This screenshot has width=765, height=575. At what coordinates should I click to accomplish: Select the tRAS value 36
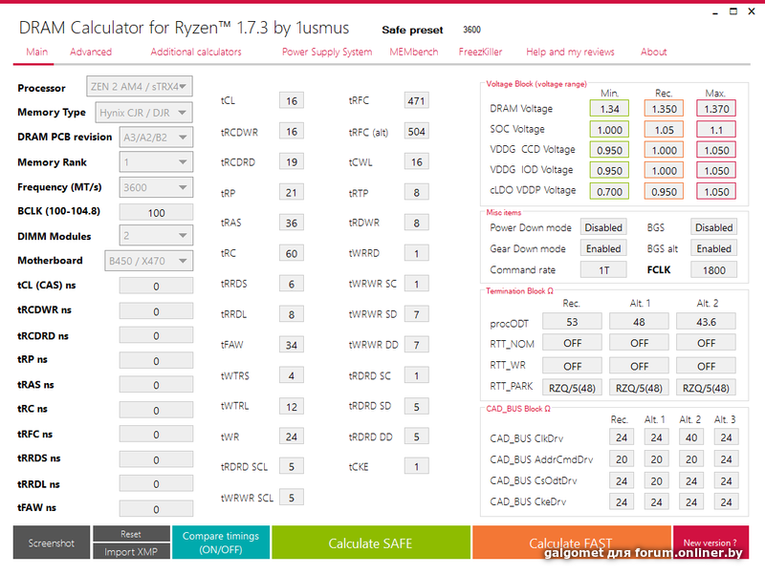coord(292,224)
